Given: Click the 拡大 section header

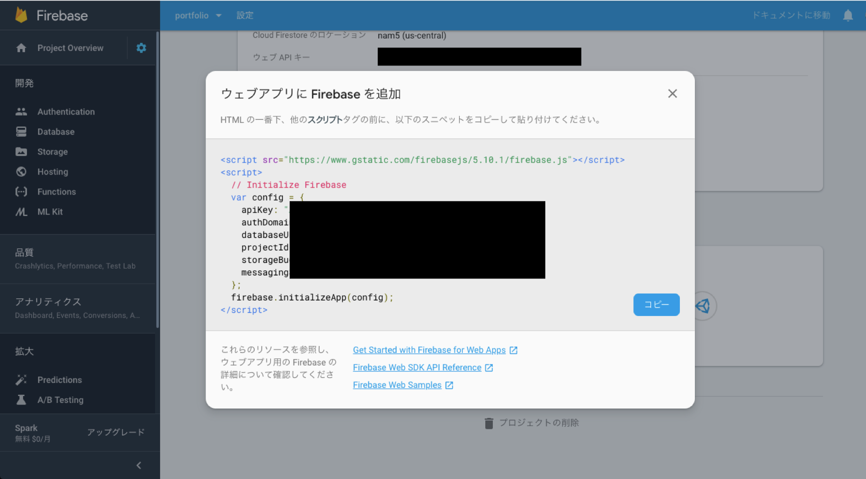Looking at the screenshot, I should pos(25,351).
